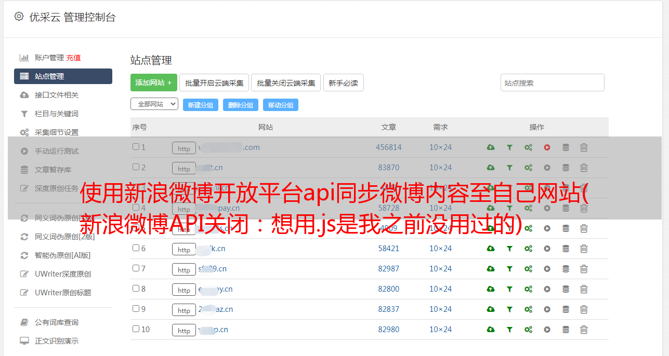The height and width of the screenshot is (356, 669).
Task: Open article count 456814
Action: click(x=389, y=147)
